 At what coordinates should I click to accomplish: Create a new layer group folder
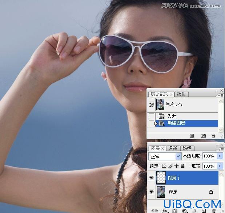[194, 211]
